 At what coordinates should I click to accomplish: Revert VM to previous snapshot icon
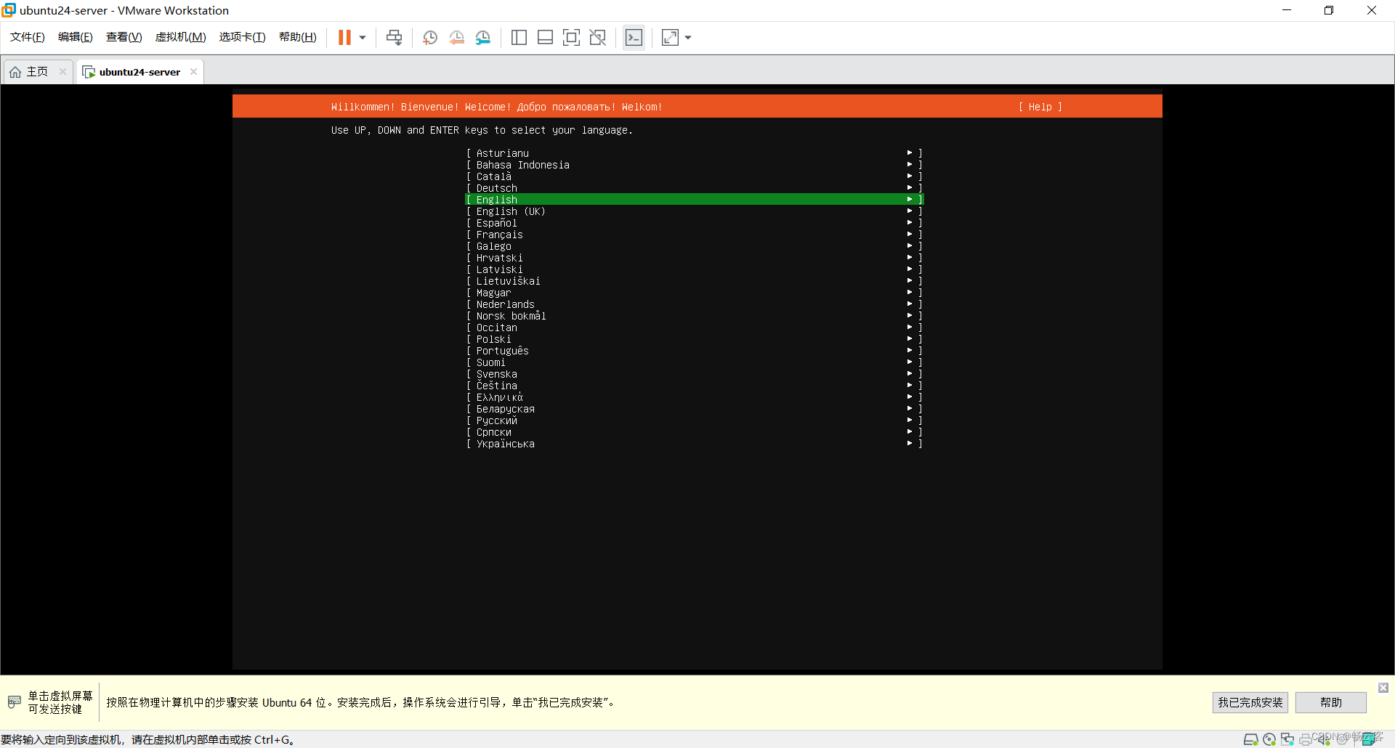pyautogui.click(x=456, y=37)
